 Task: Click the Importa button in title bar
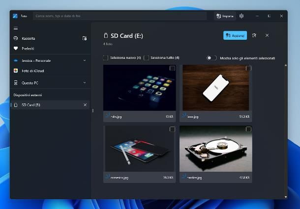(x=225, y=16)
